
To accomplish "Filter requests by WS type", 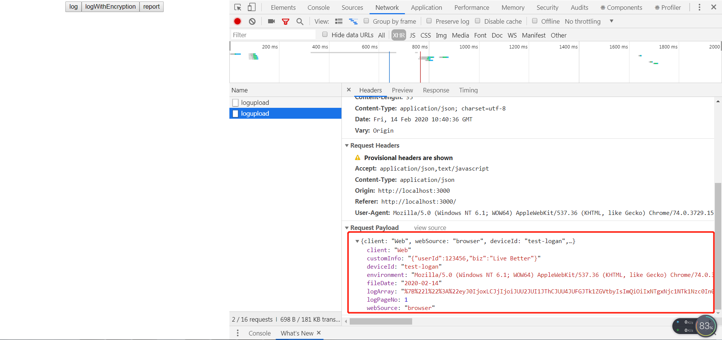I will [512, 35].
